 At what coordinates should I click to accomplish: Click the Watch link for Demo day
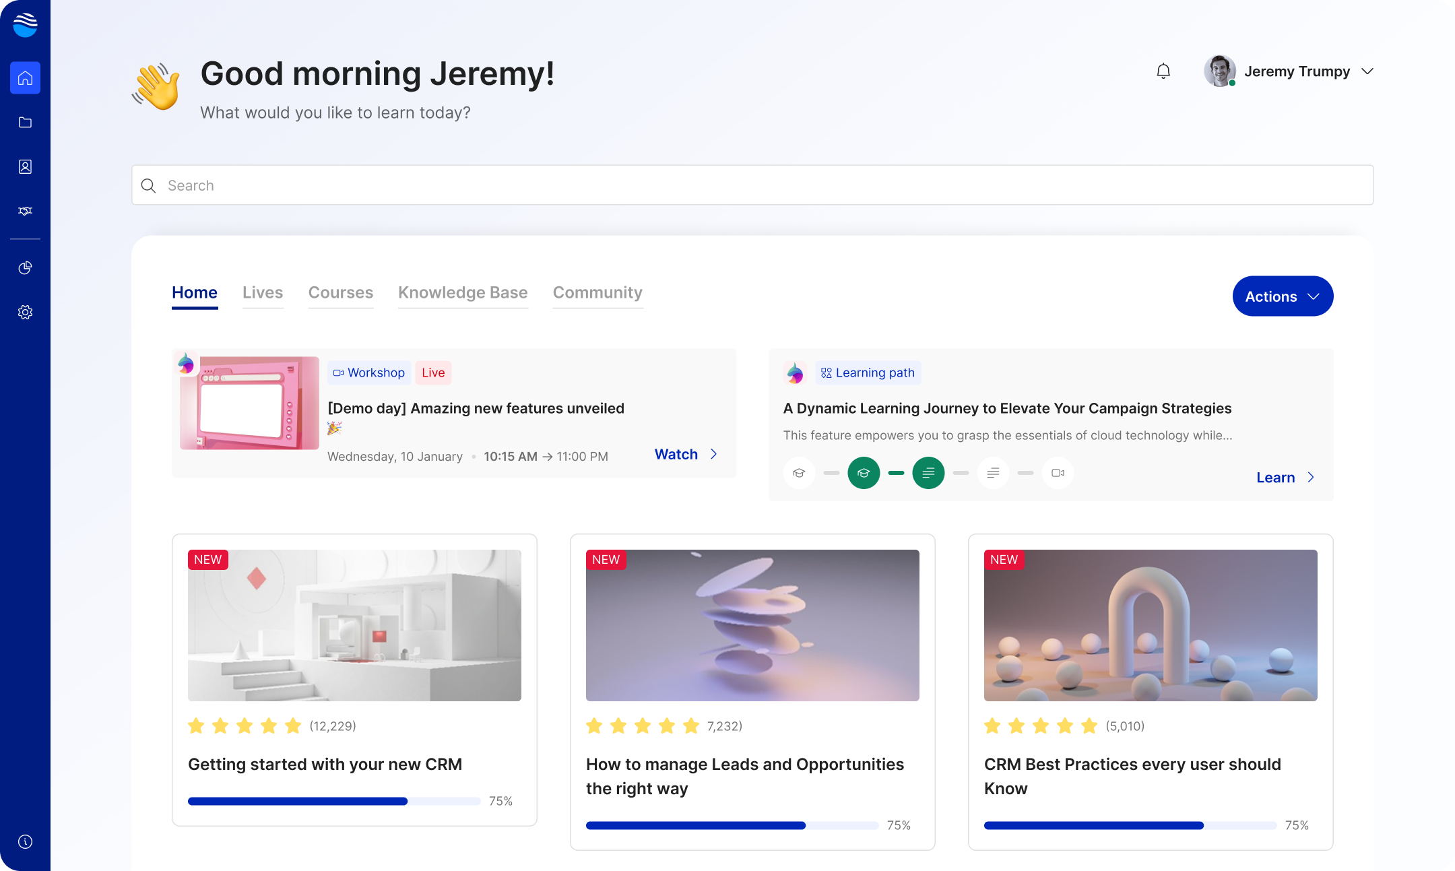coord(676,455)
